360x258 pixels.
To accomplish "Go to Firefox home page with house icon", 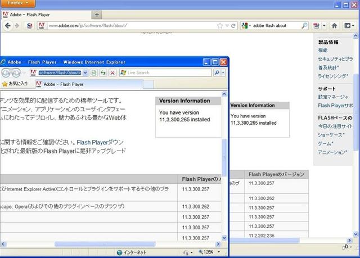I will (x=334, y=26).
